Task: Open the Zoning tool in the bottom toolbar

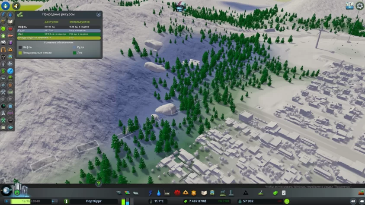Action: [127, 193]
